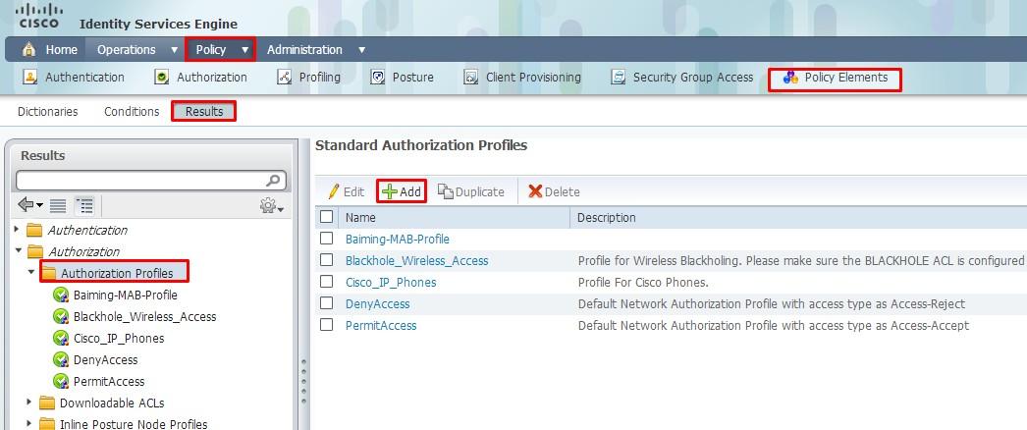Viewport: 1027px width, 430px height.
Task: Switch Results panel to list view
Action: click(58, 205)
